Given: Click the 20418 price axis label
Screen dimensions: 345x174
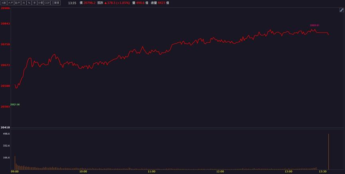Looking at the screenshot, I should click(5, 127).
